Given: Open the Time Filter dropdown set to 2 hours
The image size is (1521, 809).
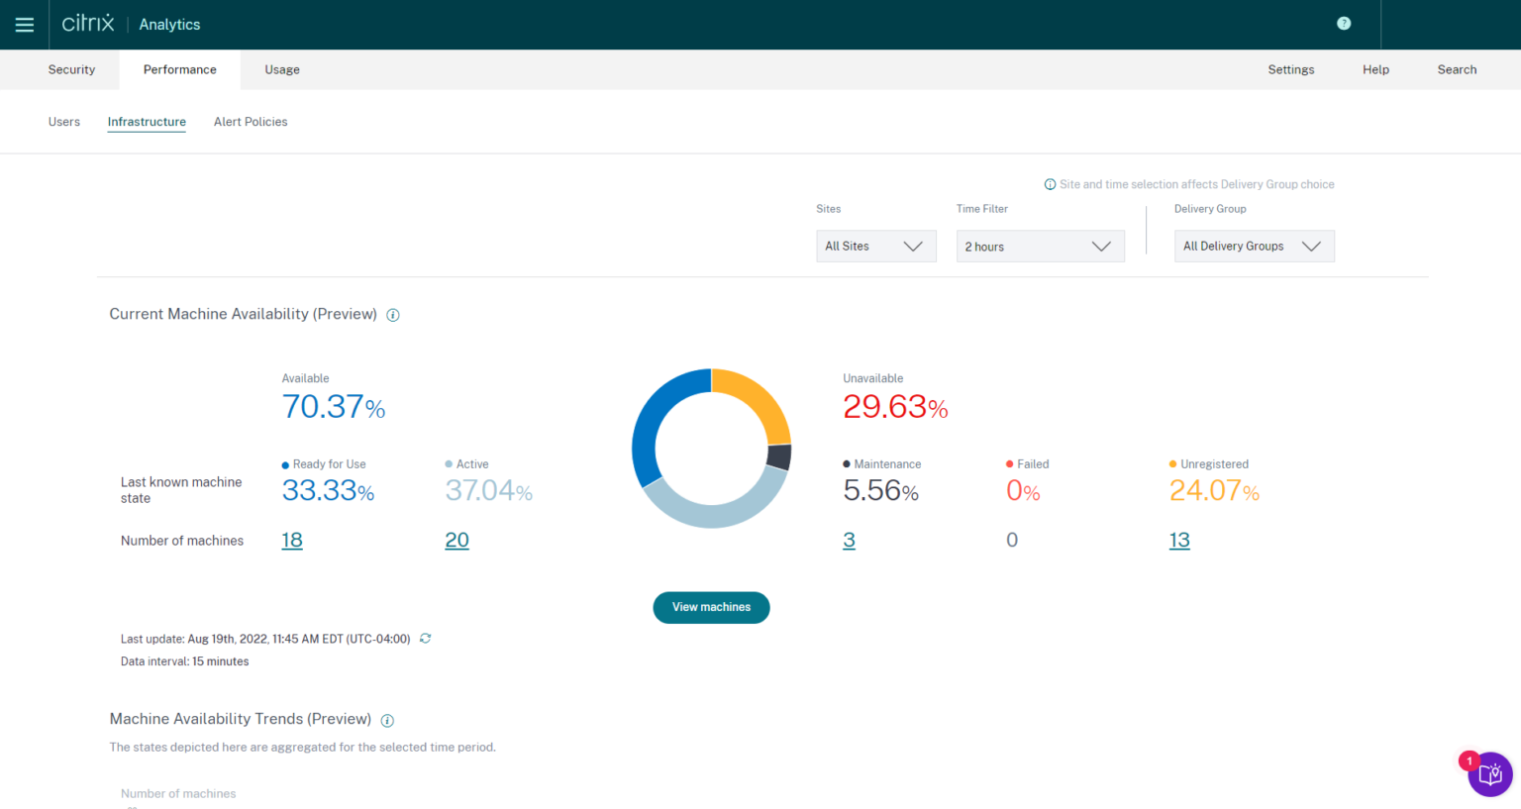Looking at the screenshot, I should (1040, 246).
